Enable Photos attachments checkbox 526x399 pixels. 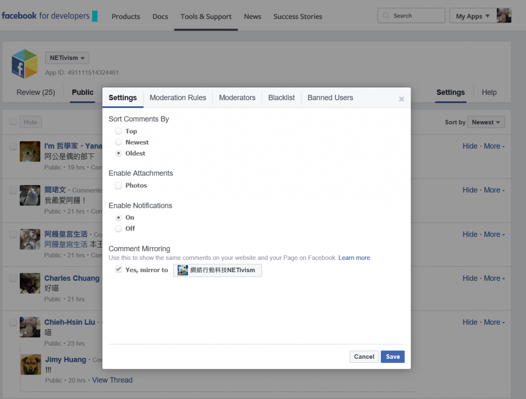pyautogui.click(x=118, y=185)
